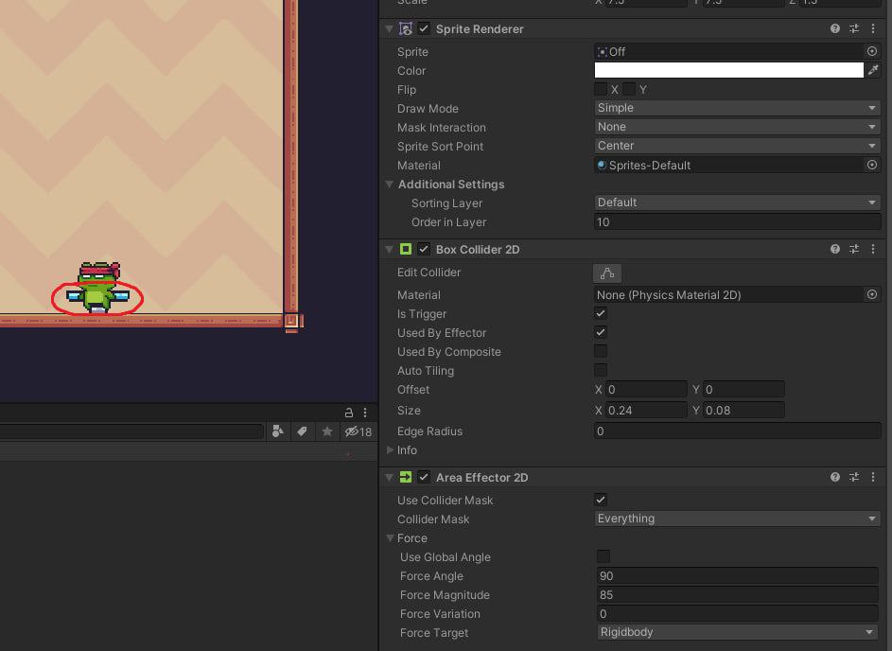Open the Sorting Layer dropdown

click(x=737, y=202)
